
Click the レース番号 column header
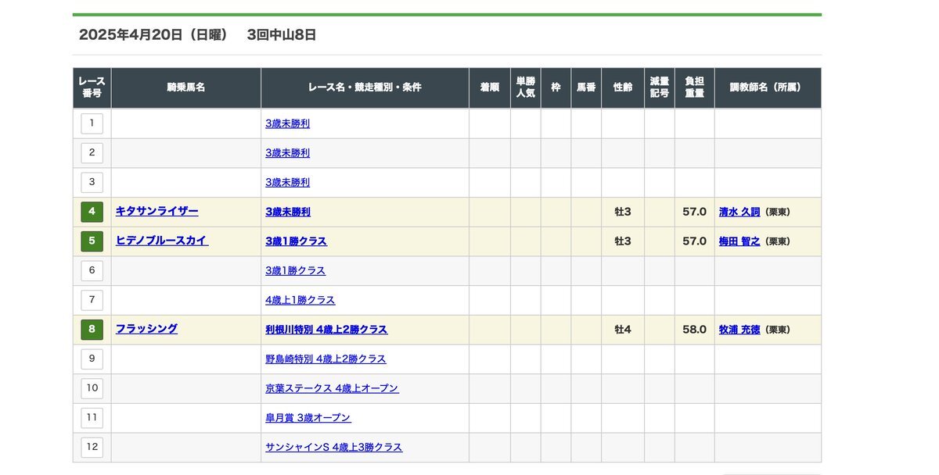pyautogui.click(x=92, y=87)
